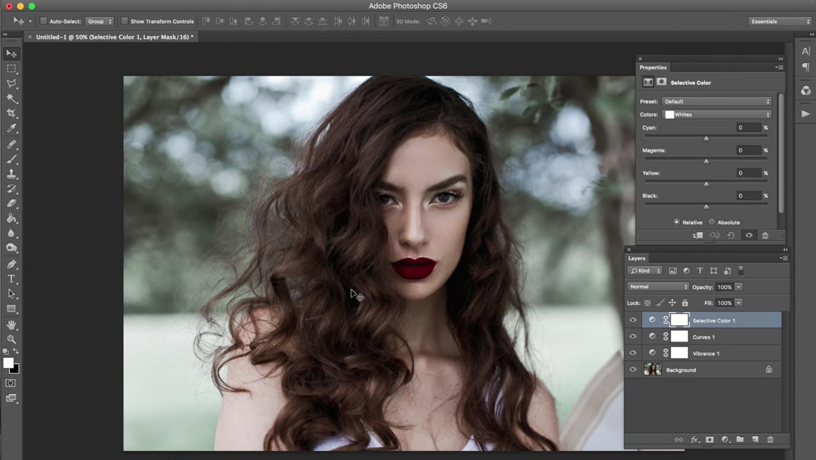Viewport: 816px width, 460px height.
Task: Select the History Brush tool
Action: click(x=12, y=188)
